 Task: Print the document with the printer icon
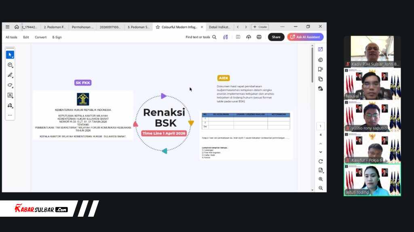(x=259, y=37)
